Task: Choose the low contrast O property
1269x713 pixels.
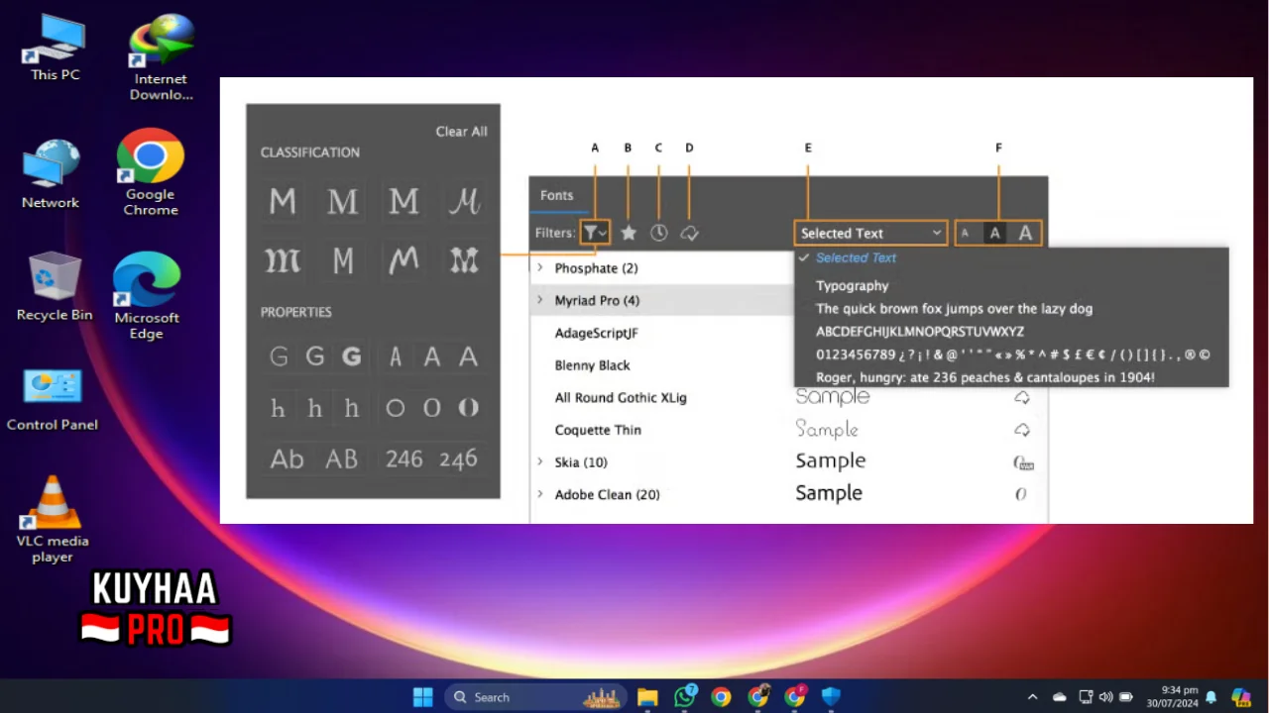Action: pyautogui.click(x=396, y=408)
